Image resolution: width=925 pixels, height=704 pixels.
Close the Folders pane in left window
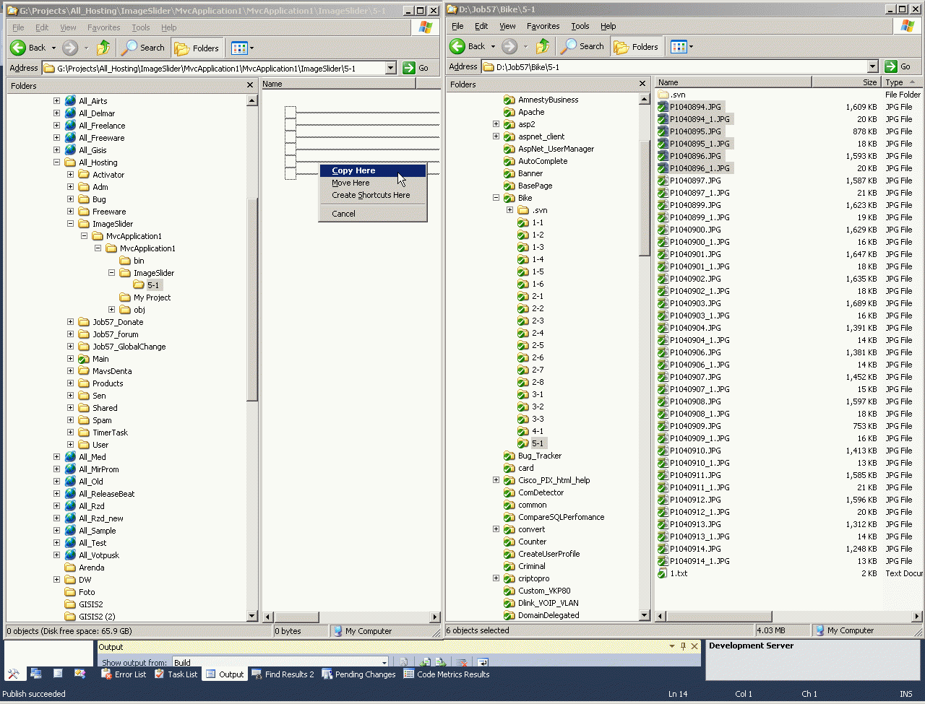[250, 85]
